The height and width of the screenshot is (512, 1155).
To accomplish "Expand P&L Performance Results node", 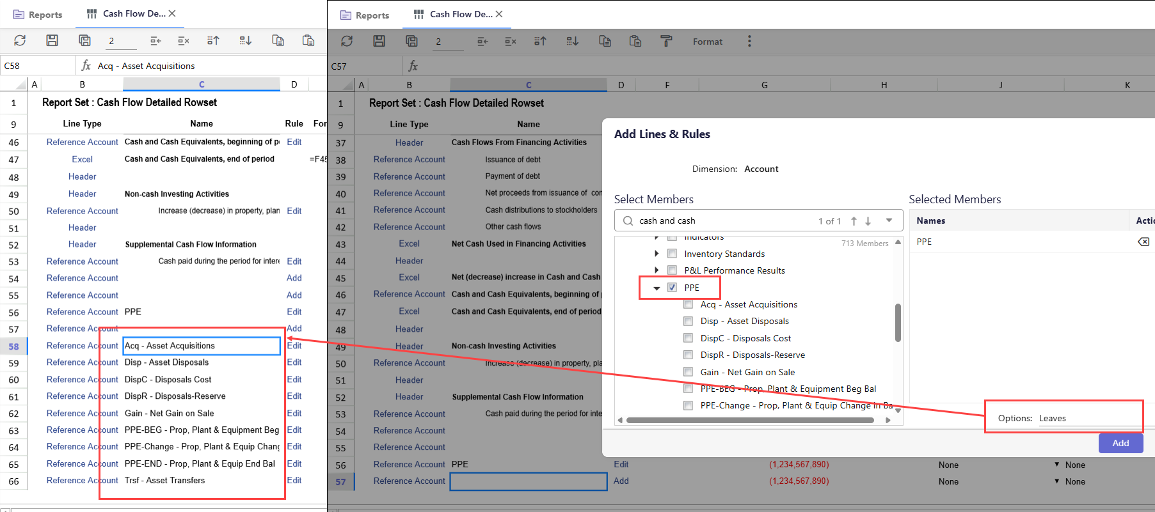I will point(657,270).
